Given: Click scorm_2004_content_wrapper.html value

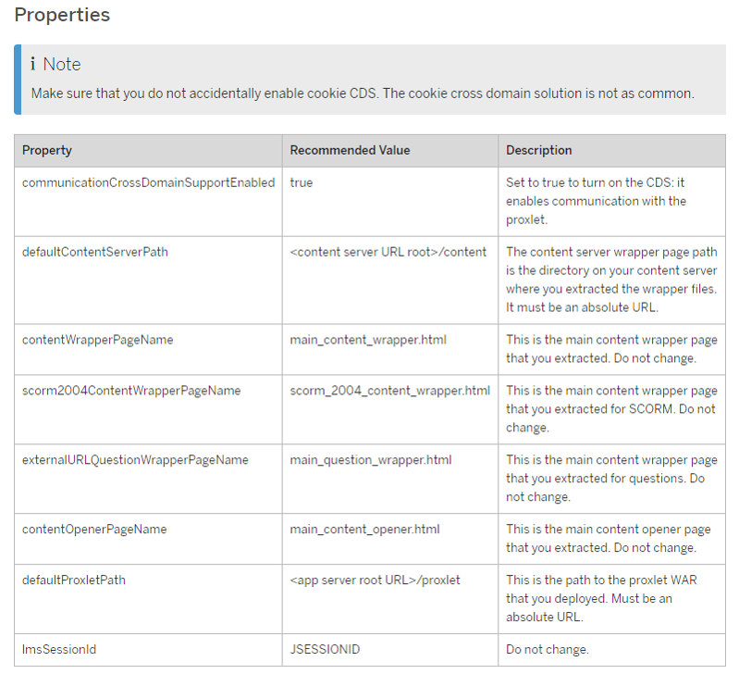Looking at the screenshot, I should tap(389, 391).
